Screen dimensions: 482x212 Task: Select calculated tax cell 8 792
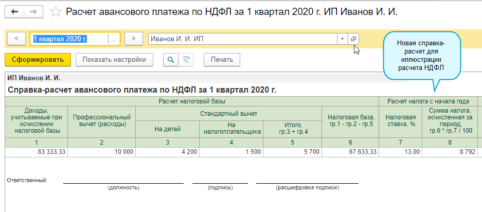(450, 152)
